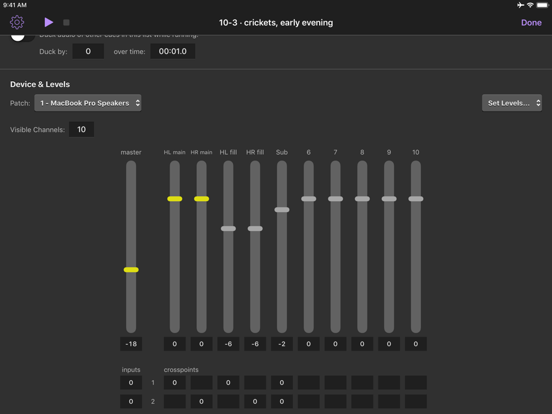Screen dimensions: 552x414
Task: Open the Set Levels dropdown
Action: tap(511, 103)
